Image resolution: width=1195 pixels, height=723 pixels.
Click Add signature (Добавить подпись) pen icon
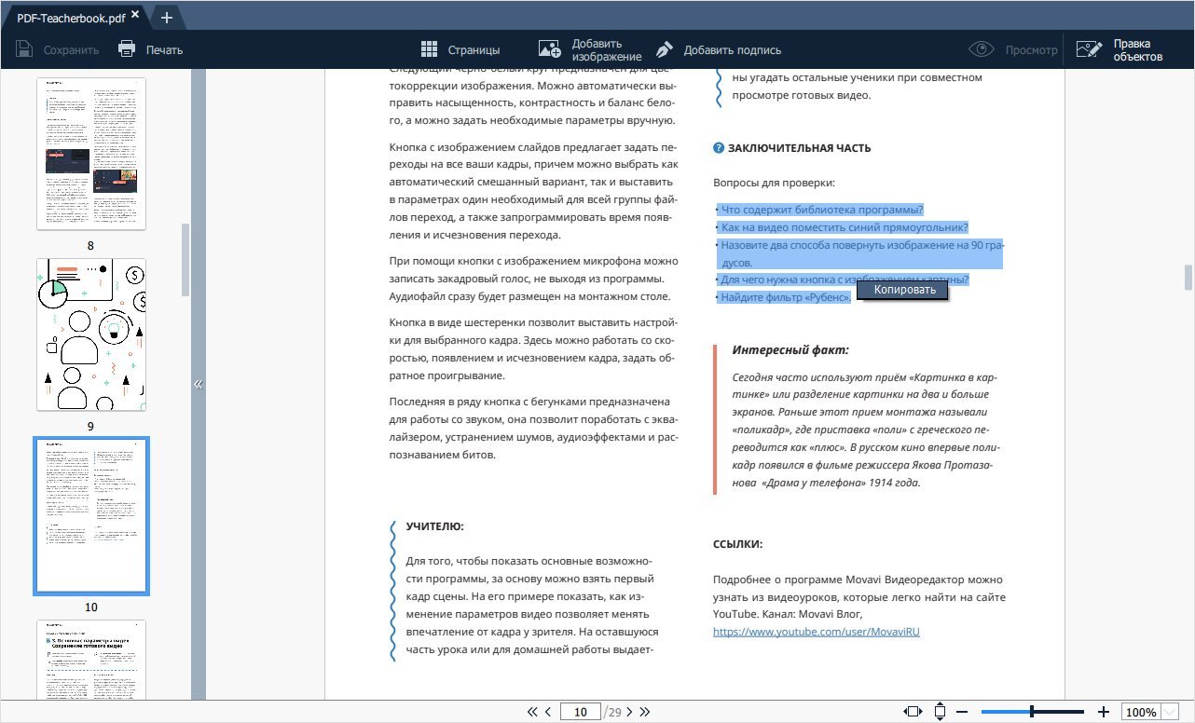665,49
